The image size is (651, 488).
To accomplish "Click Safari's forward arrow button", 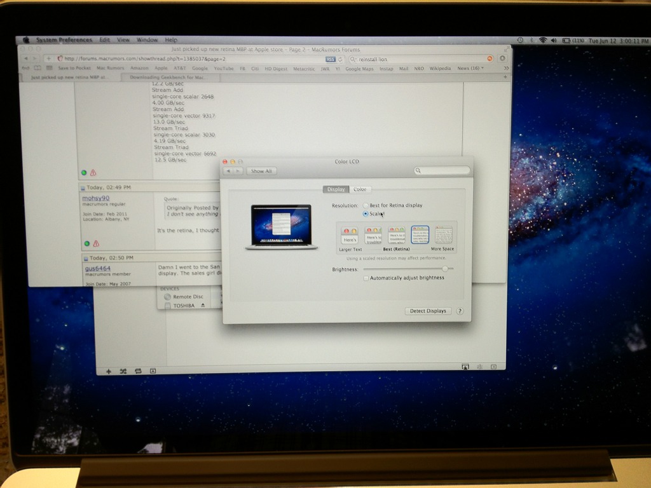I will click(36, 58).
